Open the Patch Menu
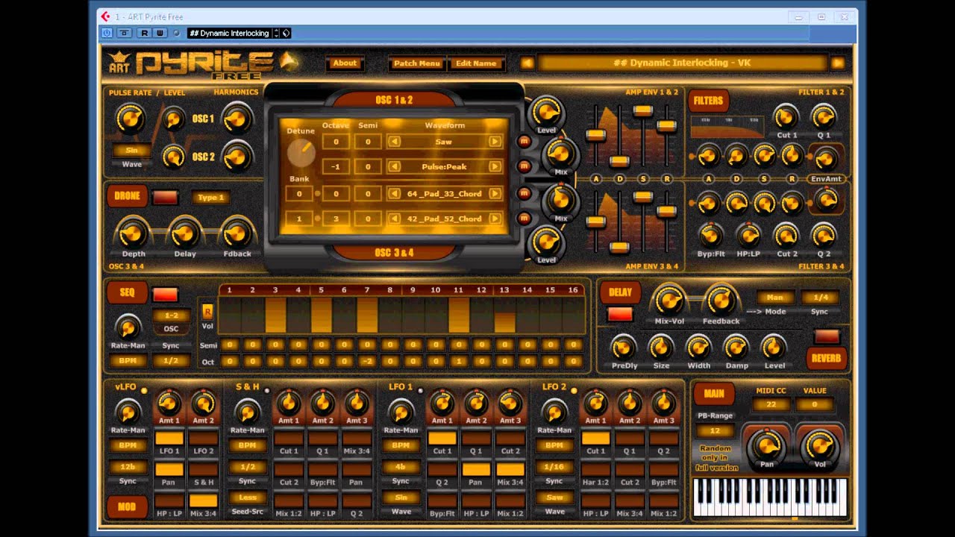955x537 pixels. click(x=417, y=63)
